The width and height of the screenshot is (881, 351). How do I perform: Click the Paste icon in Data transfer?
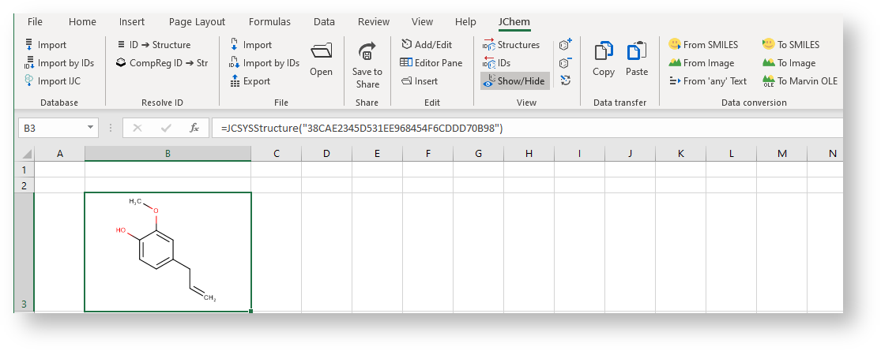[636, 53]
